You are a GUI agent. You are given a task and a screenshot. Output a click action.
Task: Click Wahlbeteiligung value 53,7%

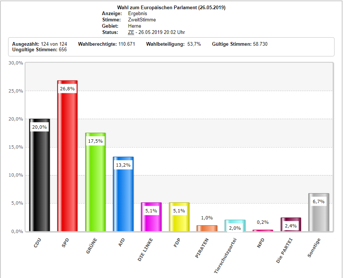pos(194,44)
